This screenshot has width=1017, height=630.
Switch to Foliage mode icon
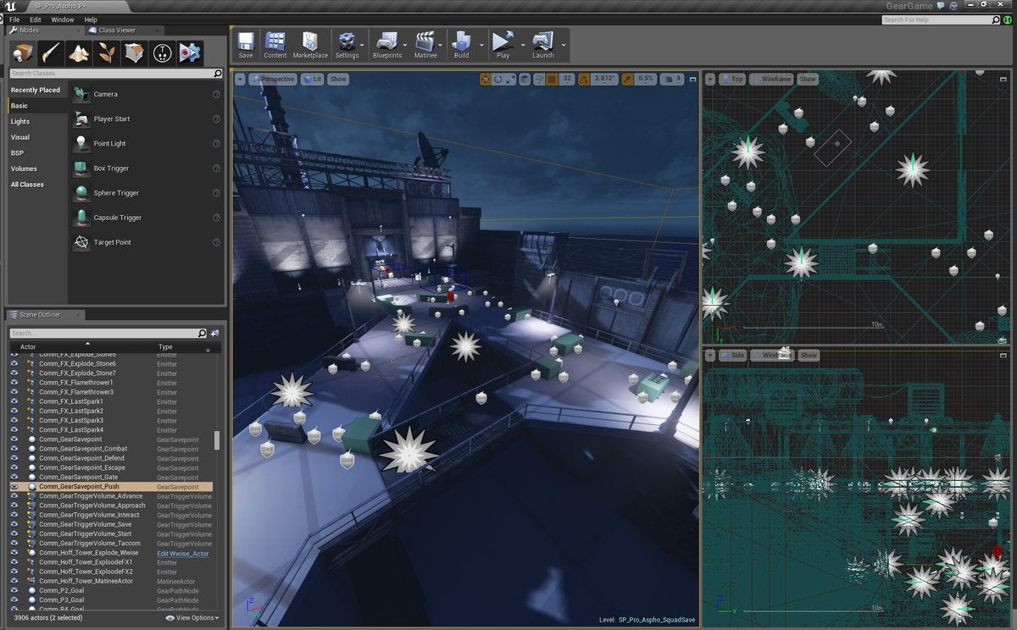point(107,52)
